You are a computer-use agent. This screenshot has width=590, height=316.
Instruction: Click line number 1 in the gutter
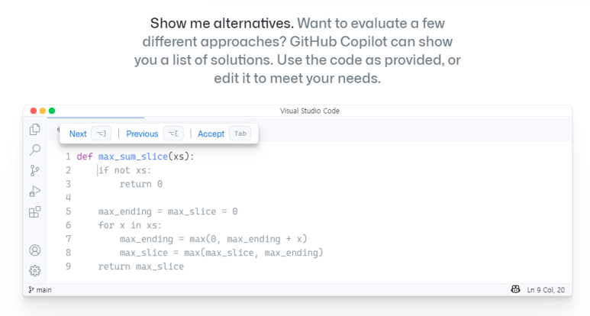tap(68, 156)
